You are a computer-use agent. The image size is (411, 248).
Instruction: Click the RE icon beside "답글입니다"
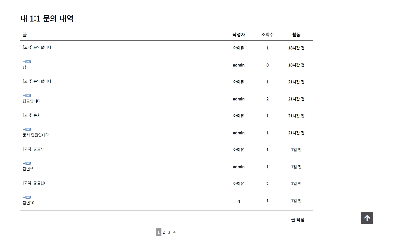click(x=28, y=95)
